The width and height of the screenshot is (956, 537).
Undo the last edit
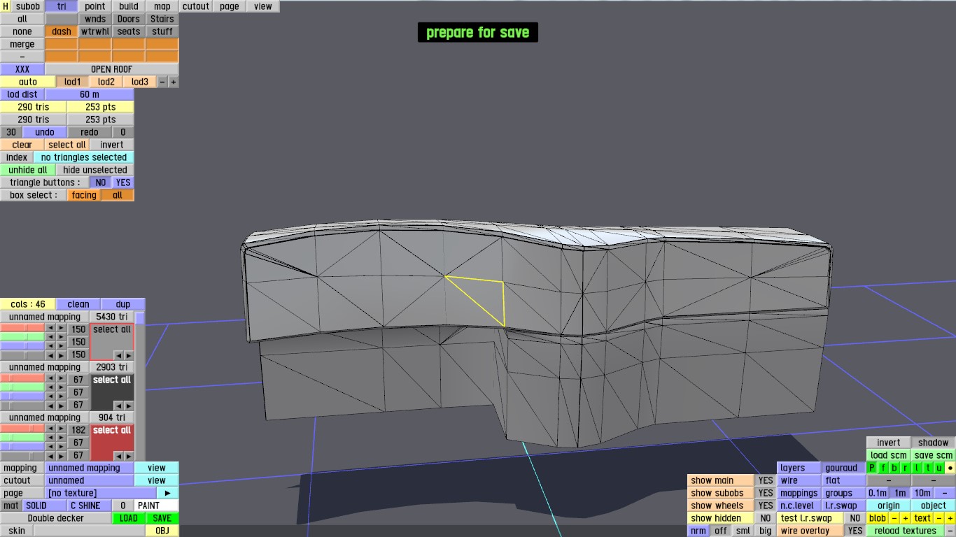[x=45, y=132]
